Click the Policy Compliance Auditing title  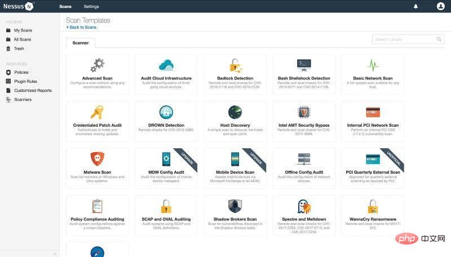tap(97, 219)
